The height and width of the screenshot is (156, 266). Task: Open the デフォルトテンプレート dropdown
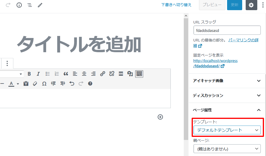pyautogui.click(x=227, y=130)
